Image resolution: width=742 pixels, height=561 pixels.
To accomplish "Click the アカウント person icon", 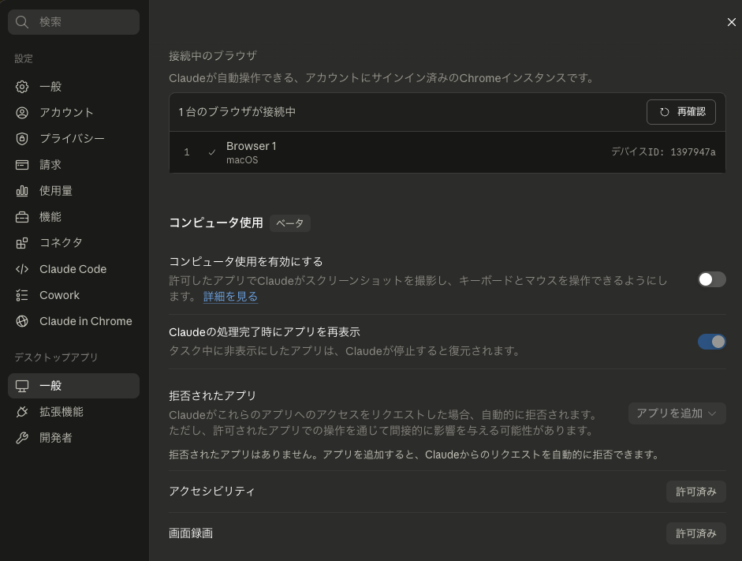I will tap(22, 113).
